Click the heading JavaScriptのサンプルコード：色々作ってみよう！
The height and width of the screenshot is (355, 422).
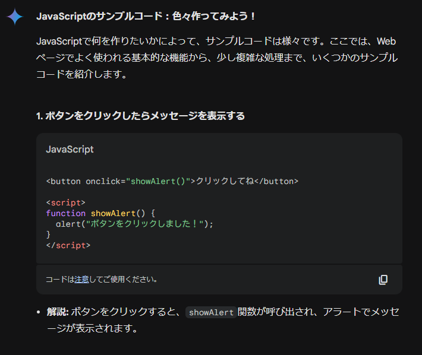point(146,16)
